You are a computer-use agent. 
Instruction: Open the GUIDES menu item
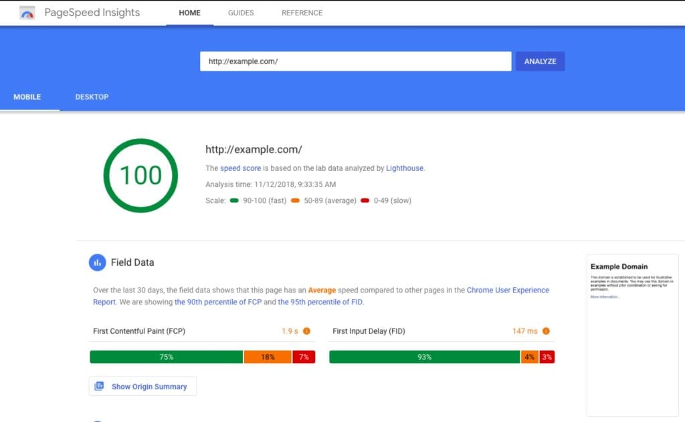pyautogui.click(x=241, y=13)
